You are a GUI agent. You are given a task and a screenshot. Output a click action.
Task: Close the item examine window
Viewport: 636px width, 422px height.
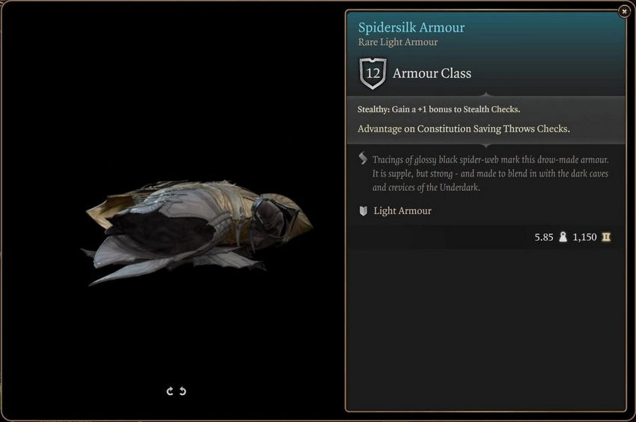click(x=624, y=12)
